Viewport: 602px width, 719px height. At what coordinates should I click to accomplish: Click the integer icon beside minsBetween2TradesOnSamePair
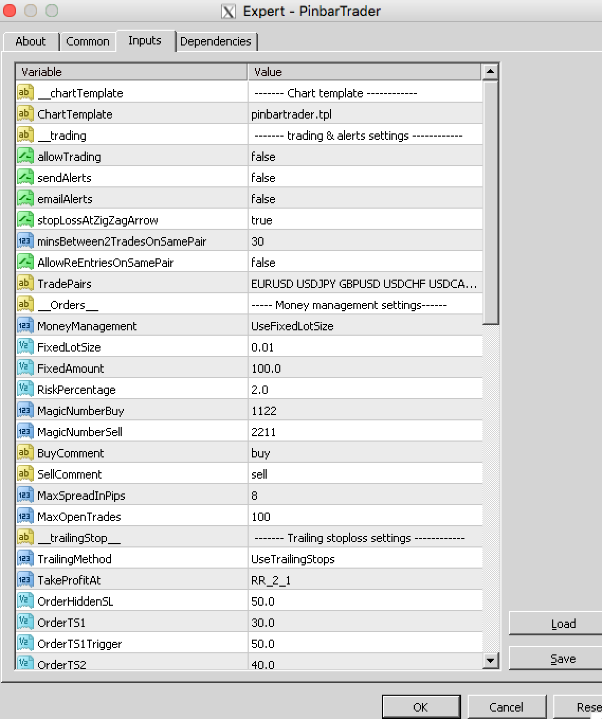[25, 241]
